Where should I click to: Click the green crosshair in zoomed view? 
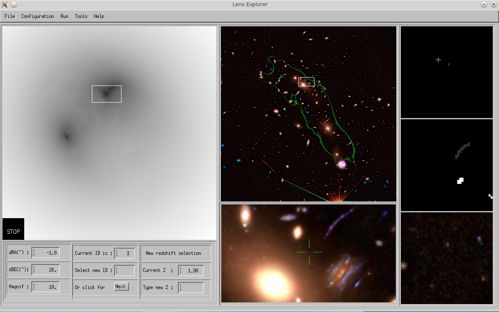[309, 252]
